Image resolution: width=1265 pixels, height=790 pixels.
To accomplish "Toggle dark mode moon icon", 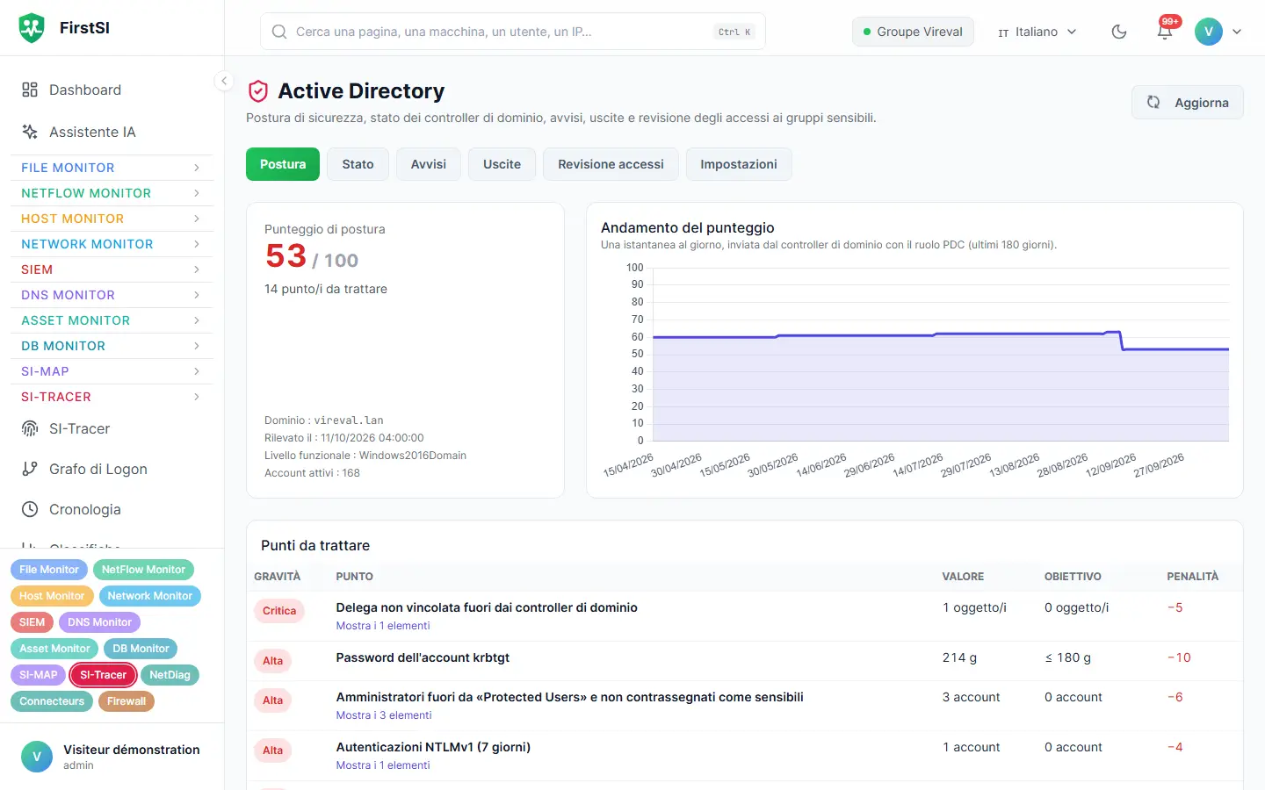I will (x=1119, y=32).
